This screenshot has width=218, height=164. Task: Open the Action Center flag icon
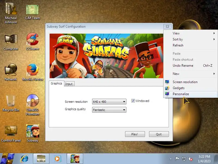(x=177, y=159)
